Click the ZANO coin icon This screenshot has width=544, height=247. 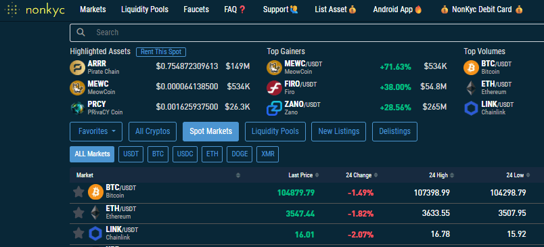pyautogui.click(x=274, y=108)
